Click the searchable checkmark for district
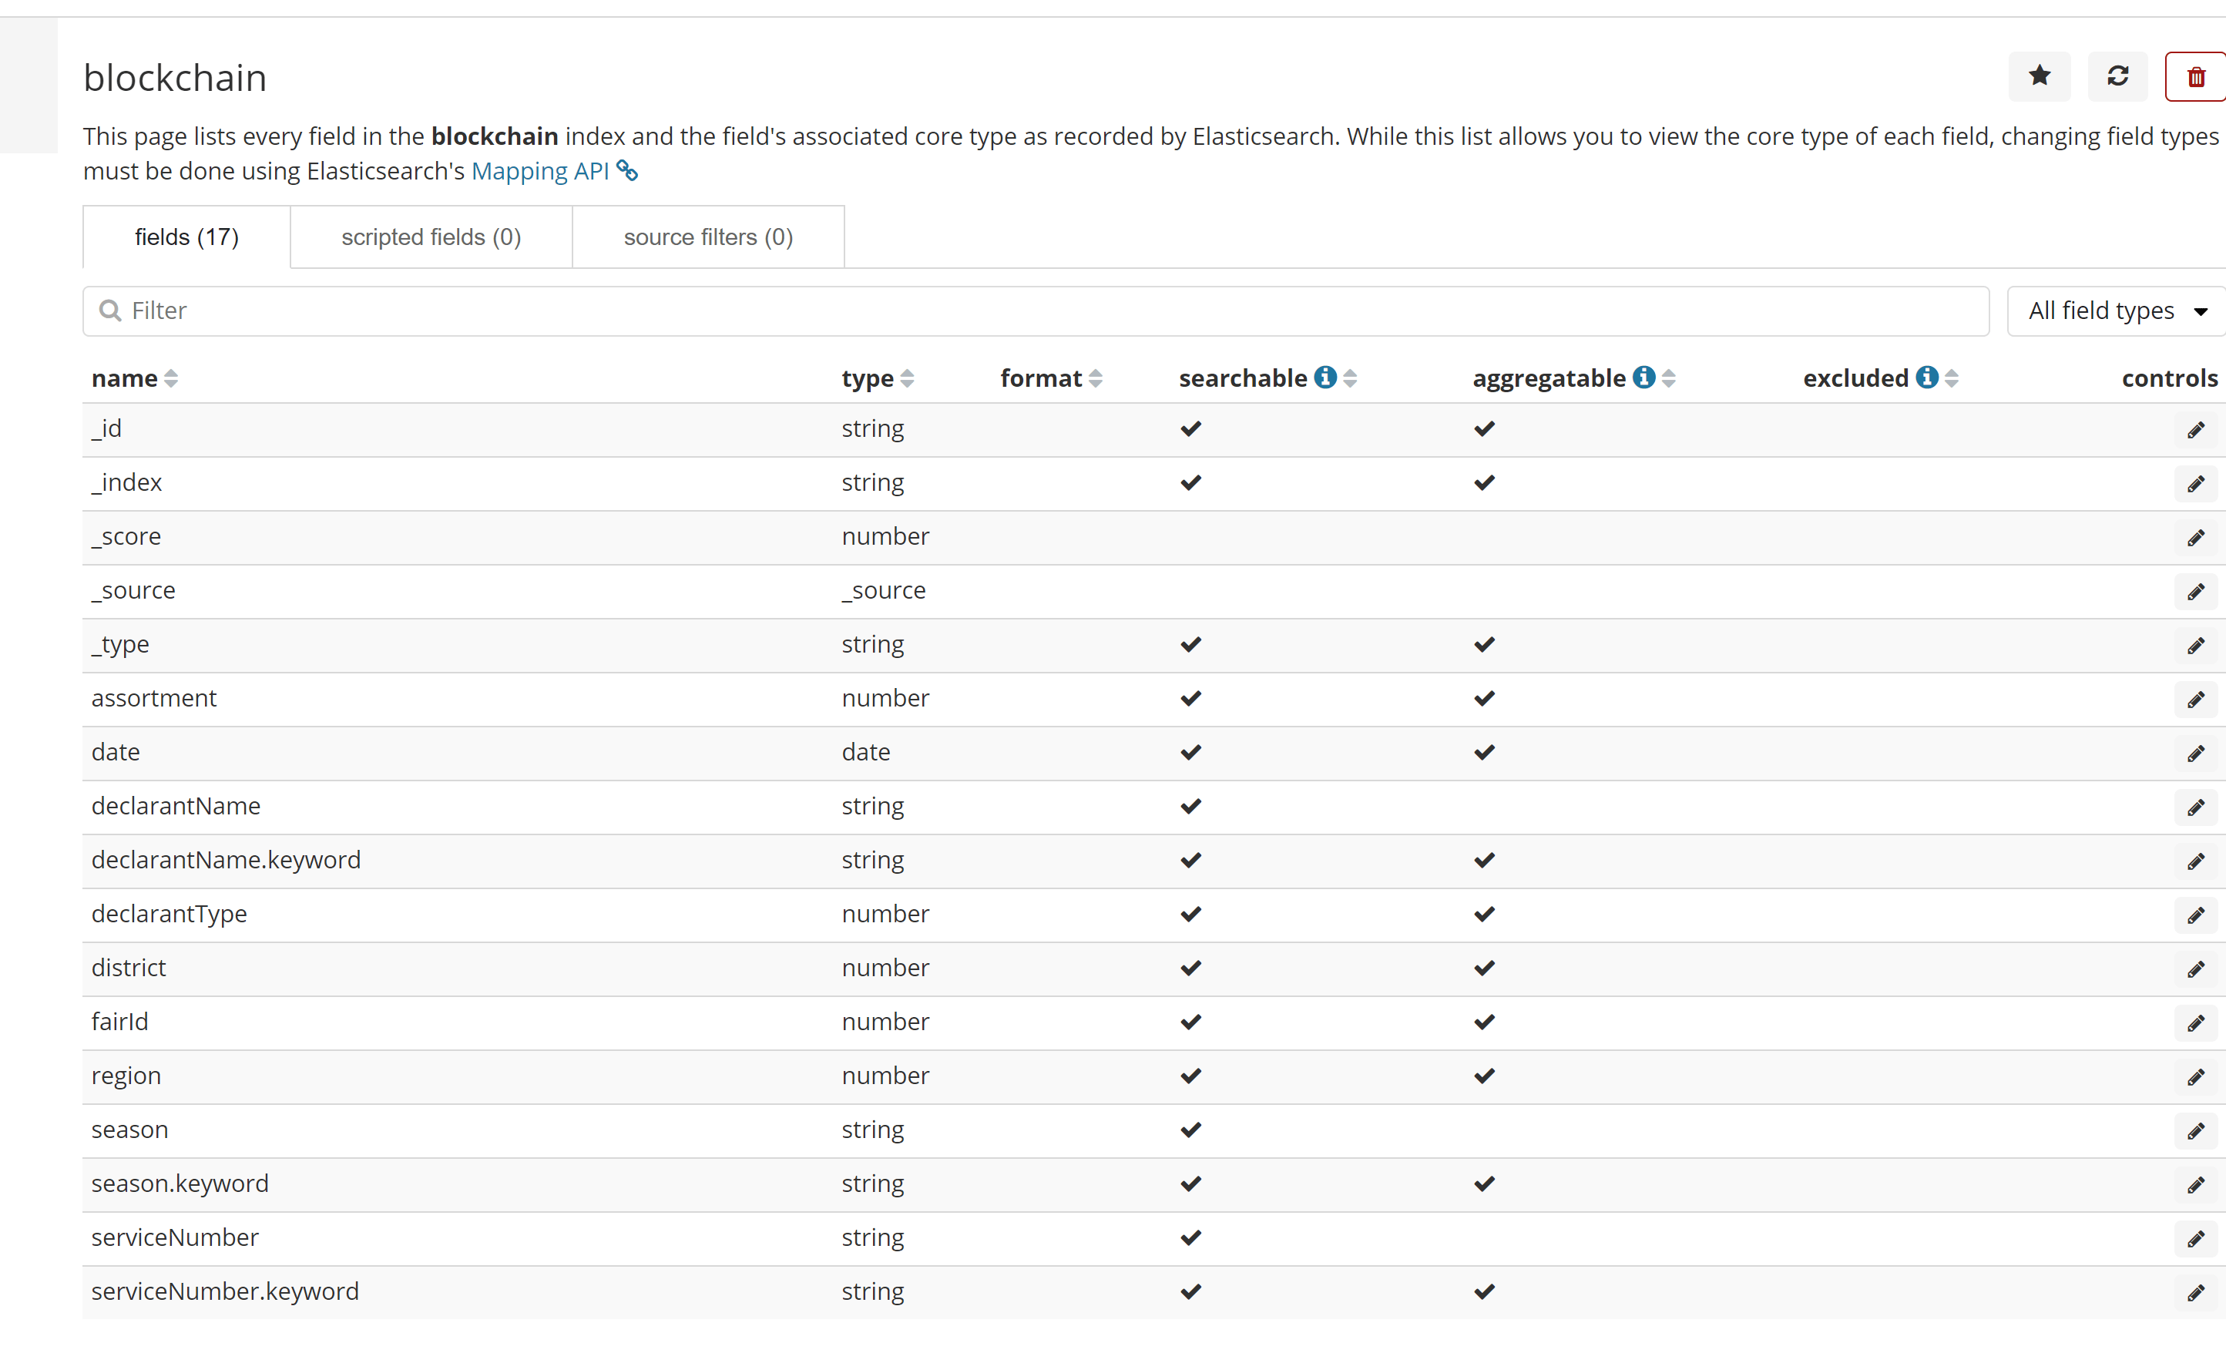 point(1190,969)
